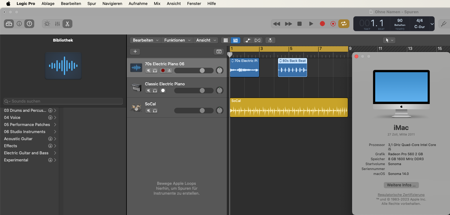Viewport: 450px width, 215px height.
Task: Solo the 70s Electric Piano 06 track
Action: coord(155,71)
